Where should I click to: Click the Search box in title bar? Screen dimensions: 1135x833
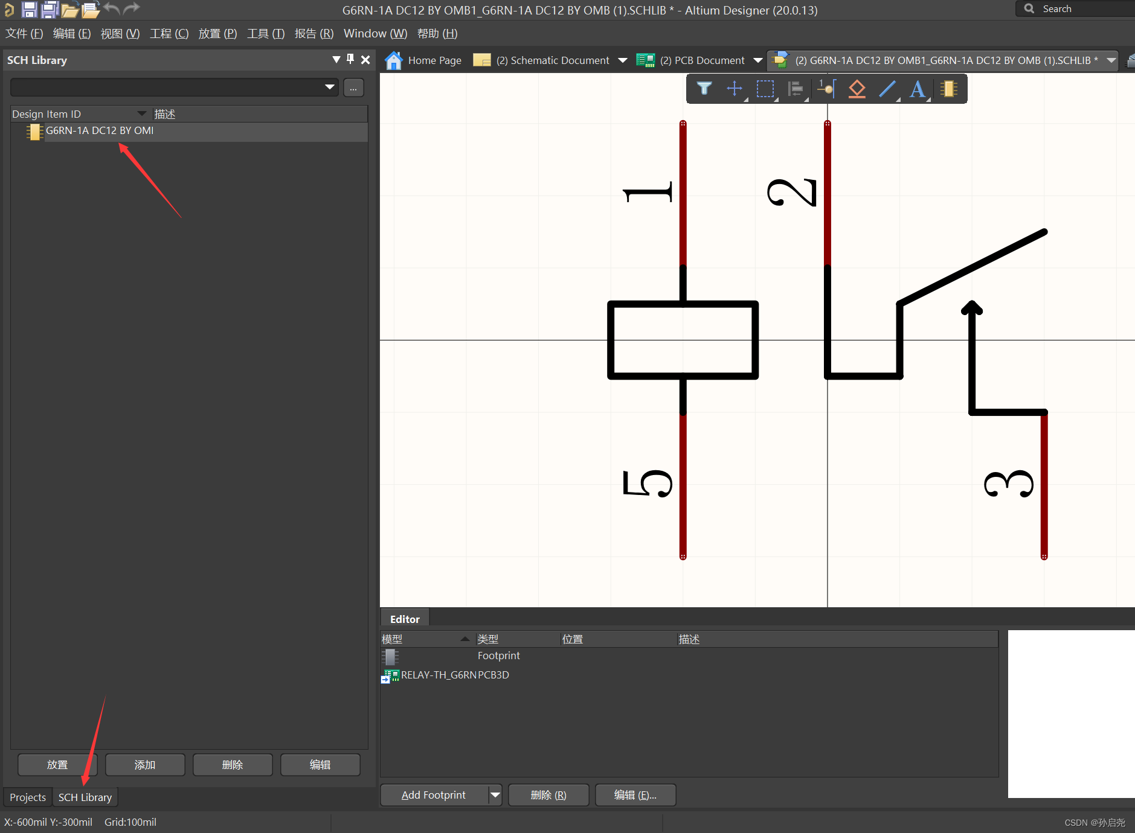click(x=1075, y=8)
